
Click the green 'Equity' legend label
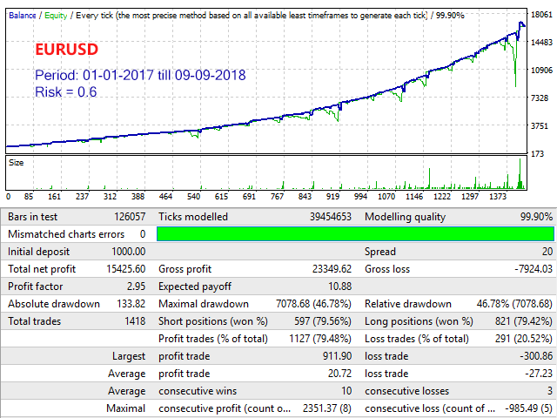click(x=56, y=16)
